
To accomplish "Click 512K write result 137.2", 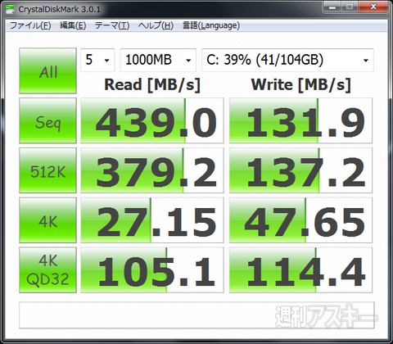I will coord(300,170).
